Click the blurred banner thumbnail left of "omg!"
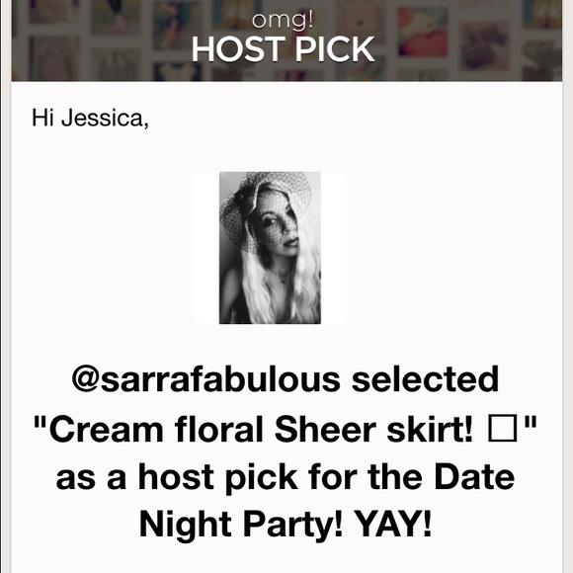 (177, 25)
